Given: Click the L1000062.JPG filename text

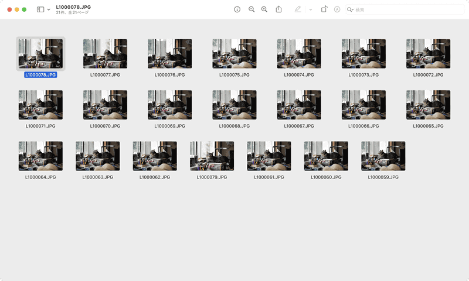Looking at the screenshot, I should click(155, 177).
